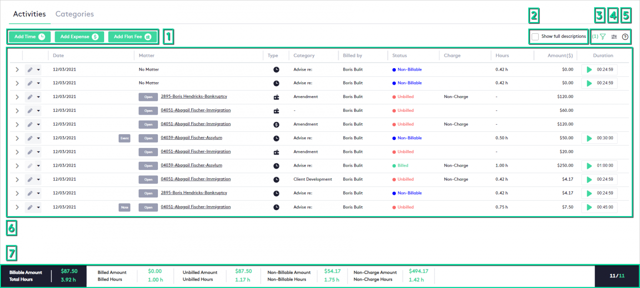The width and height of the screenshot is (640, 288).
Task: Click pencil icon on the $50.00 Event row
Action: coord(30,138)
